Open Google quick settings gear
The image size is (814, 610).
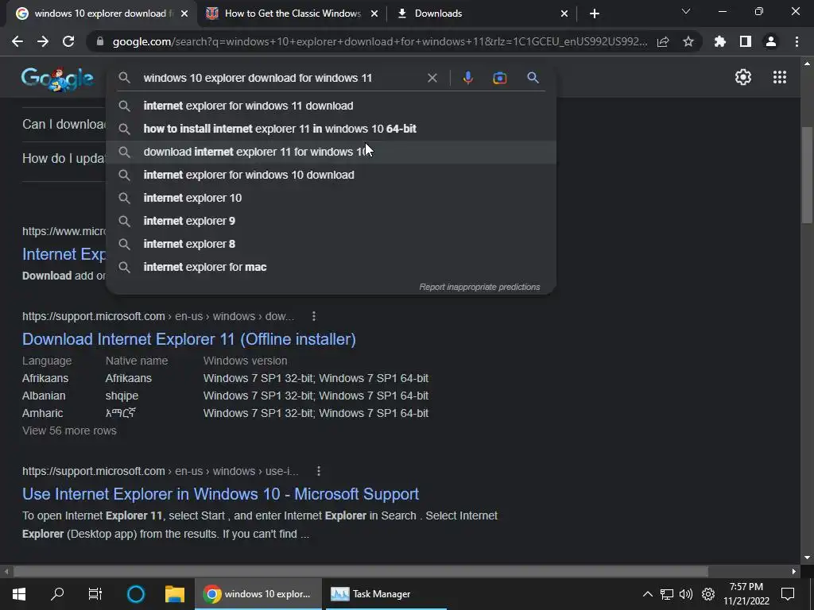coord(743,77)
